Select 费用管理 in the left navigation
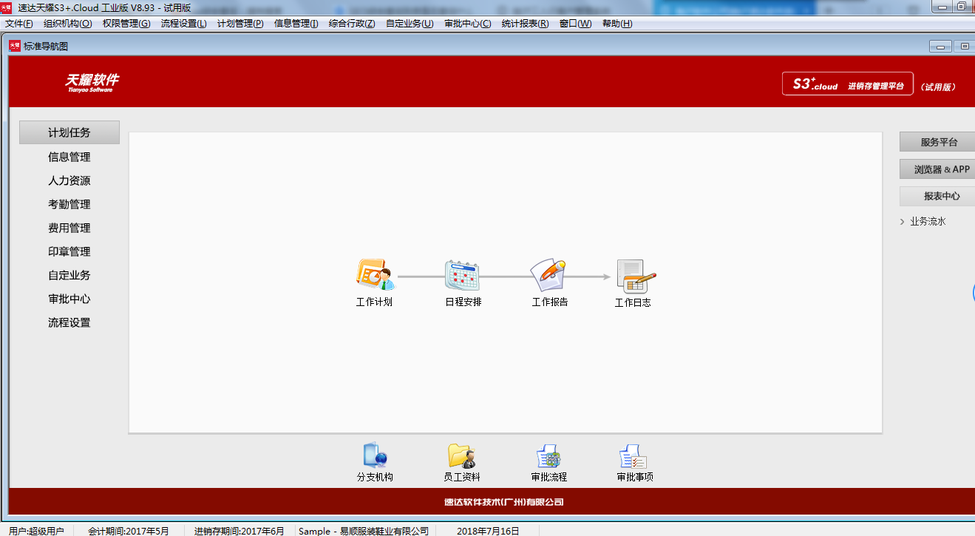This screenshot has width=975, height=536. tap(69, 228)
